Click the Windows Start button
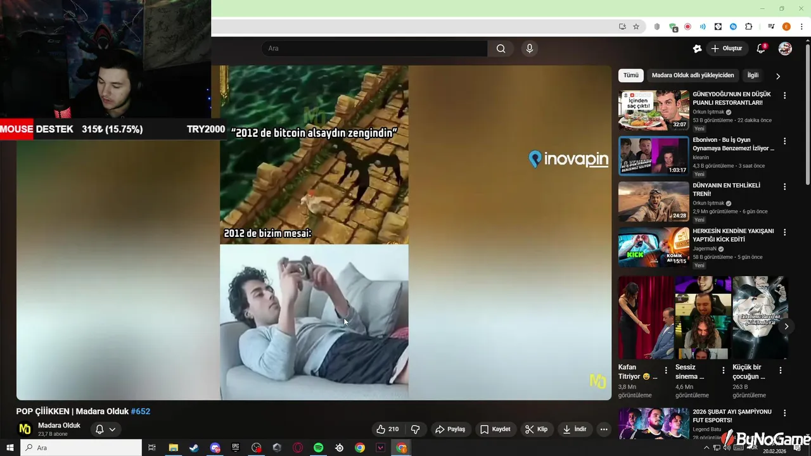 [10, 448]
